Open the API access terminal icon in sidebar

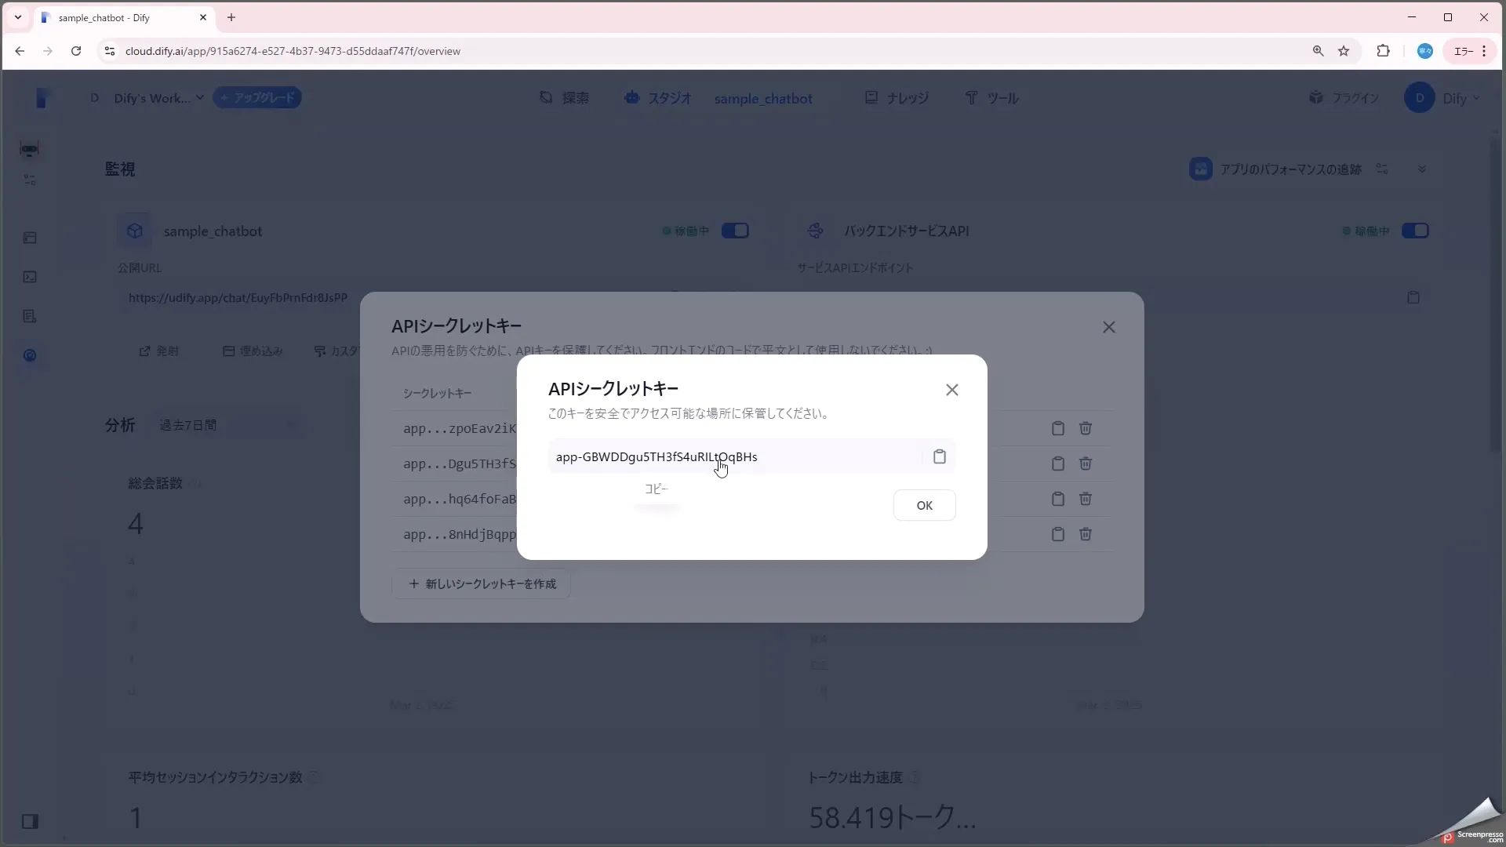point(30,277)
